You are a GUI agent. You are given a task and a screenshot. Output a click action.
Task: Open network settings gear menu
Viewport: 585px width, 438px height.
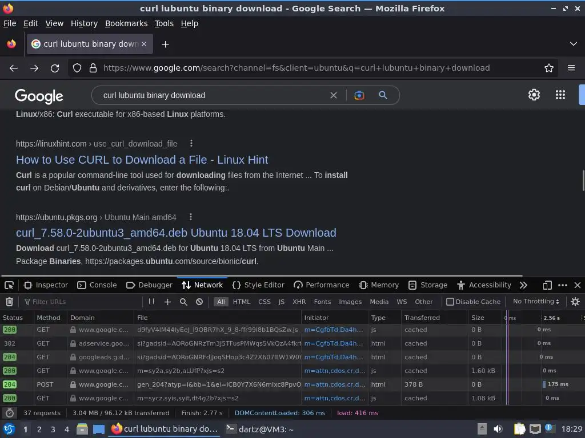point(575,302)
